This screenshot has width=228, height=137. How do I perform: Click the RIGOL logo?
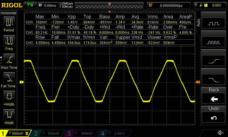click(12, 5)
